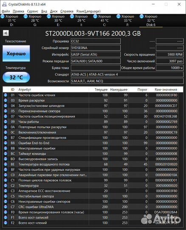Switch to the Disk 6 tab

[151, 20]
